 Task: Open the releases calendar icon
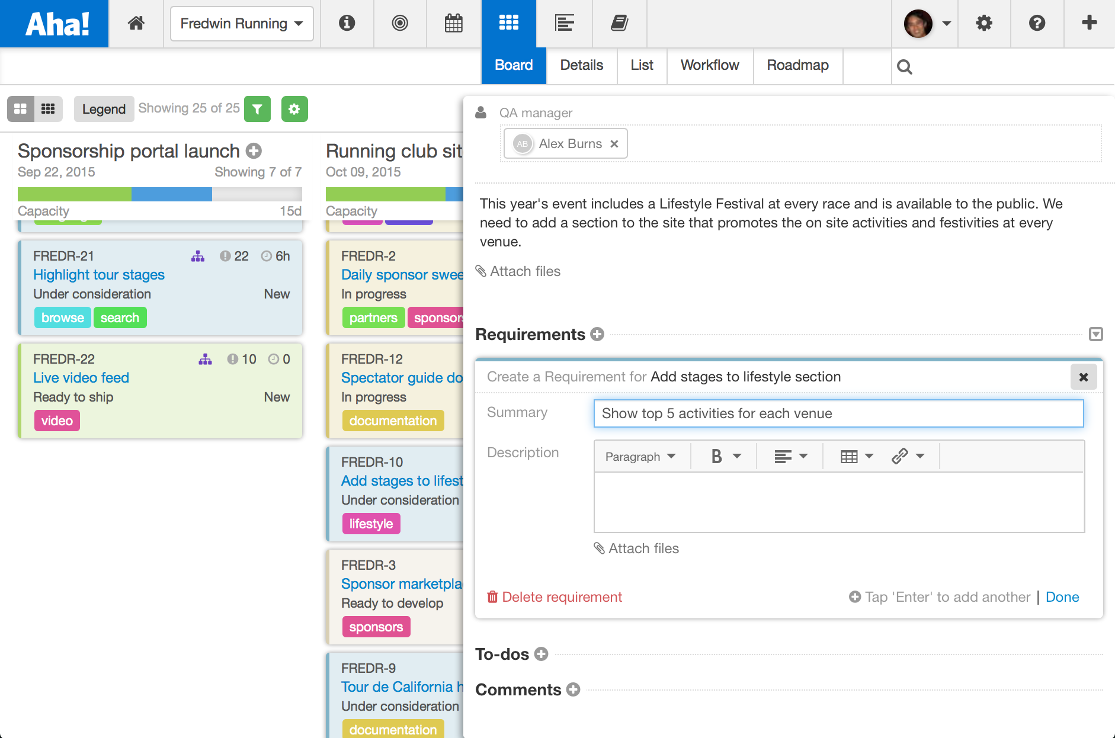454,24
